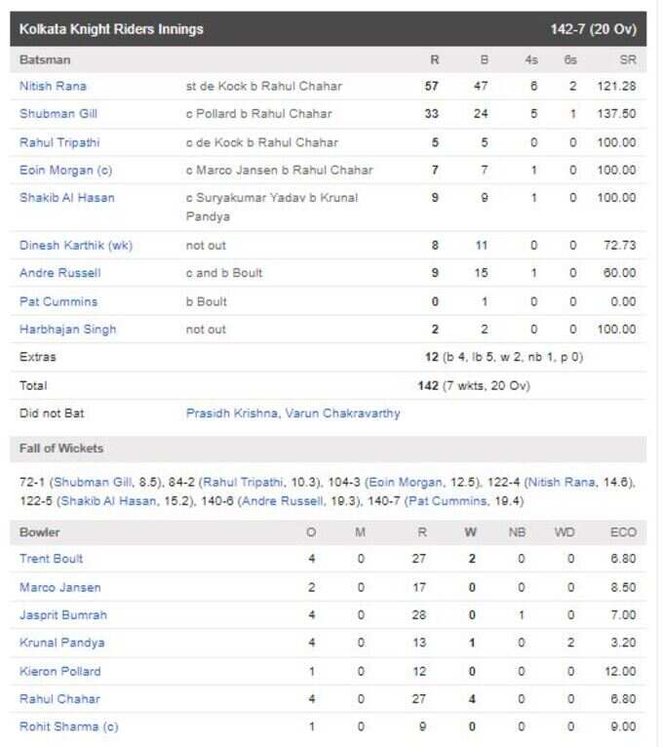Viewport: 663px width, 747px height.
Task: Open Shubman Gill in the batsman list
Action: [x=58, y=114]
